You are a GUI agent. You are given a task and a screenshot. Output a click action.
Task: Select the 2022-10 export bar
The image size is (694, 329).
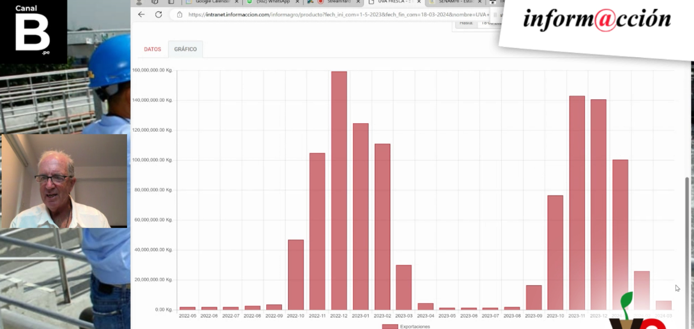296,275
